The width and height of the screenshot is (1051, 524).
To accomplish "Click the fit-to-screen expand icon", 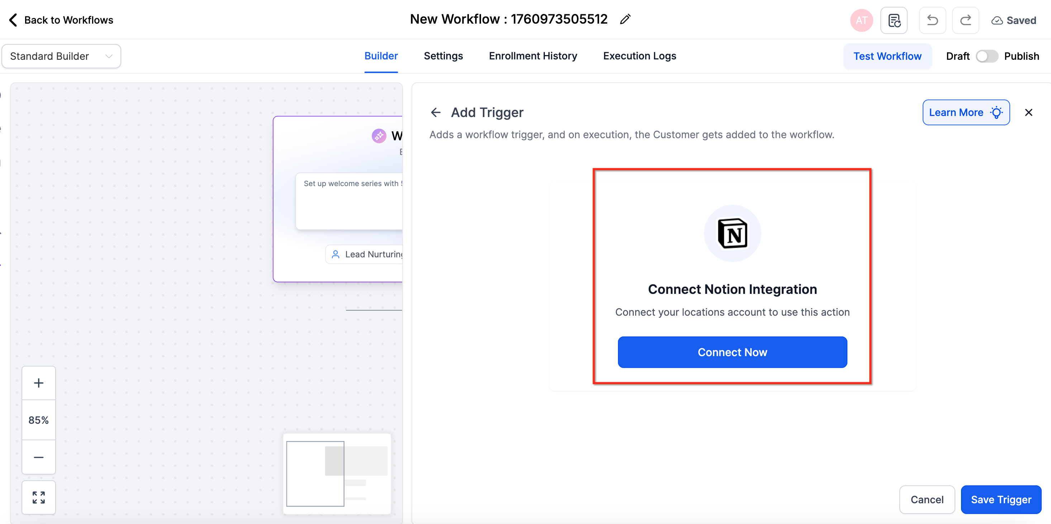I will point(38,497).
